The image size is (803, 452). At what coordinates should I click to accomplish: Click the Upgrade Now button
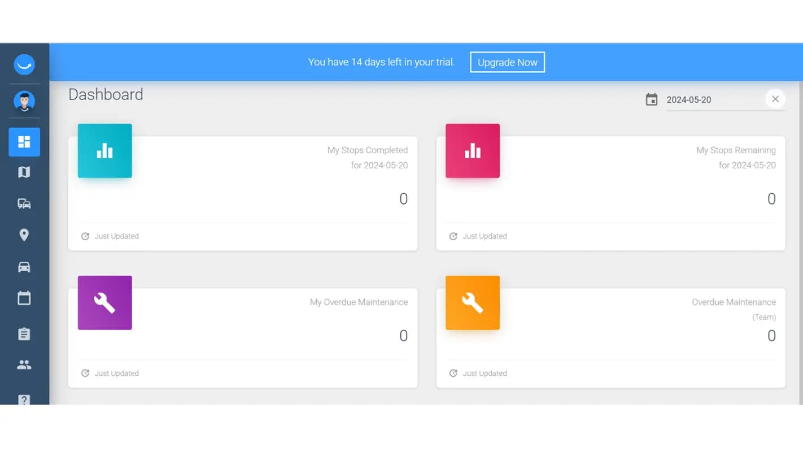point(507,62)
